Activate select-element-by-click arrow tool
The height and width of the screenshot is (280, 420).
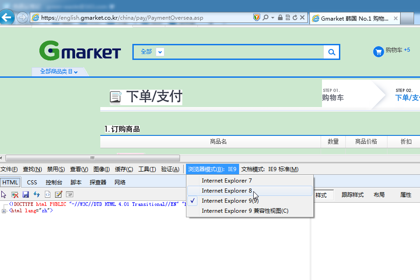4,194
